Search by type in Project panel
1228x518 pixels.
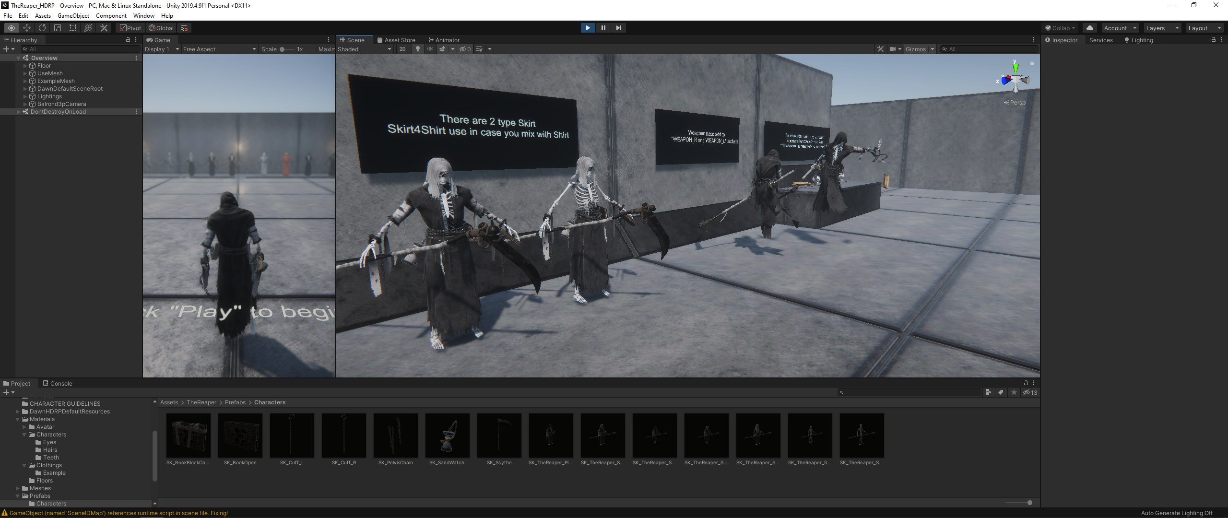pos(988,392)
